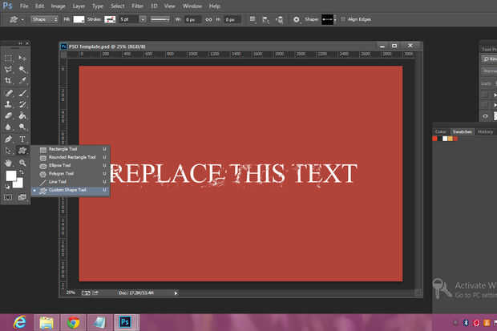The width and height of the screenshot is (497, 331).
Task: Click the Fill color swatch
Action: pos(80,18)
